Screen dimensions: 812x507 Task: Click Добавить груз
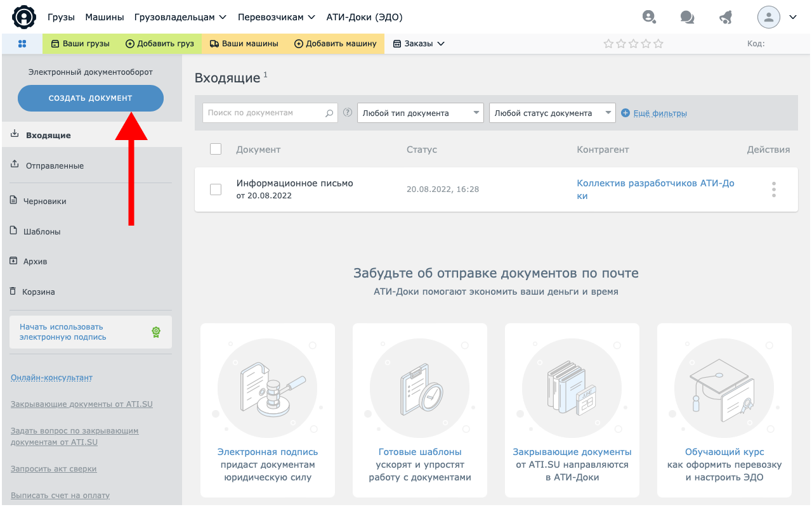[160, 44]
